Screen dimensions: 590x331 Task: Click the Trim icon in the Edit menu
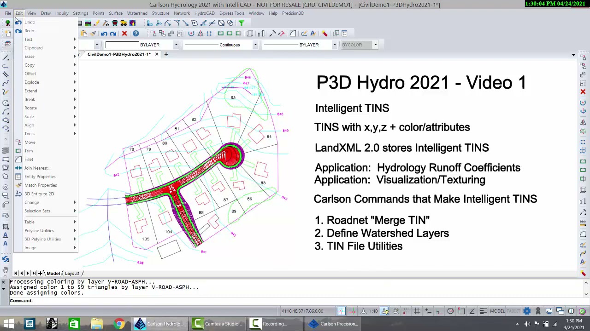[18, 151]
